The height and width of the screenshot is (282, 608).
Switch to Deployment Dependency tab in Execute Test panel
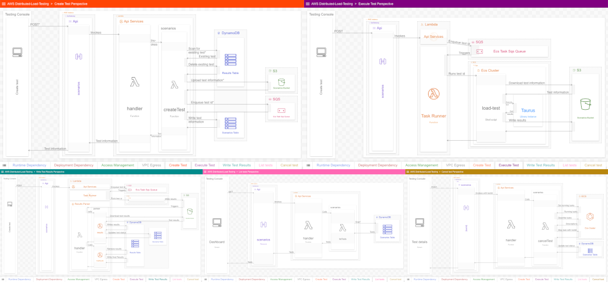click(x=377, y=165)
